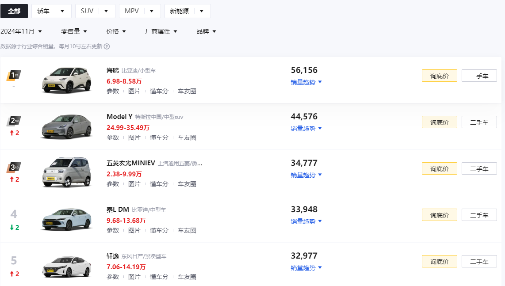Click 询底价 button for 海鸥

439,76
